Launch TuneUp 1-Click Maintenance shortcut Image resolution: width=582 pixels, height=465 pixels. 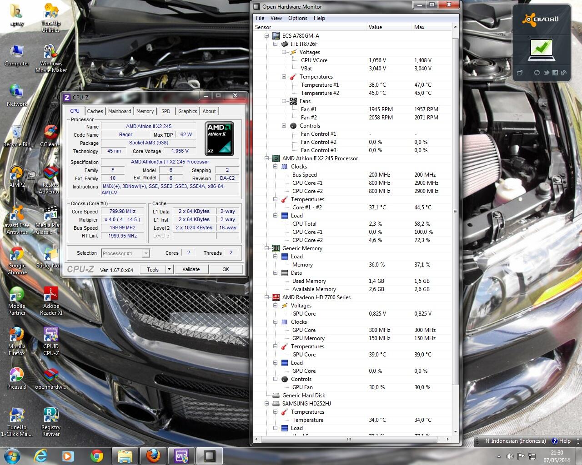(x=17, y=422)
